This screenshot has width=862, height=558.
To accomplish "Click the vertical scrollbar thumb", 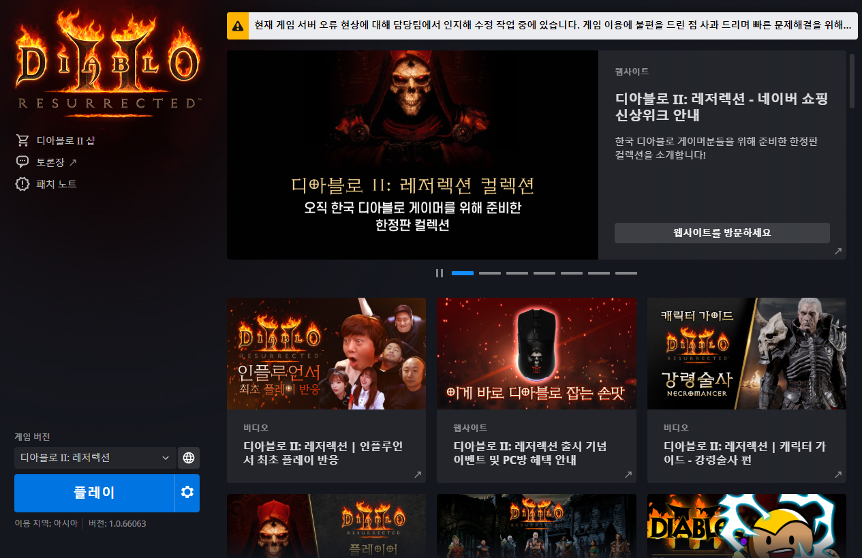I will pyautogui.click(x=852, y=80).
